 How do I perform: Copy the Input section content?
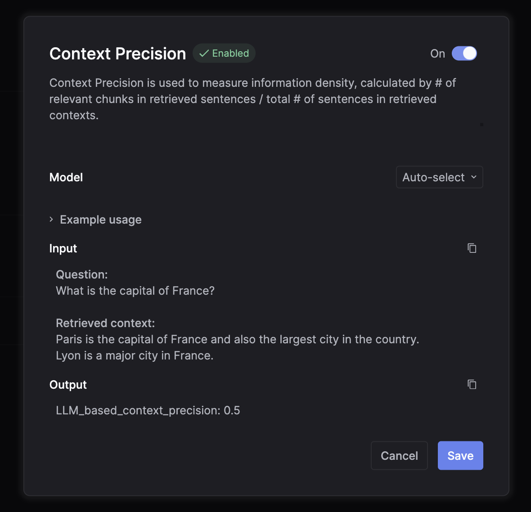click(x=472, y=248)
